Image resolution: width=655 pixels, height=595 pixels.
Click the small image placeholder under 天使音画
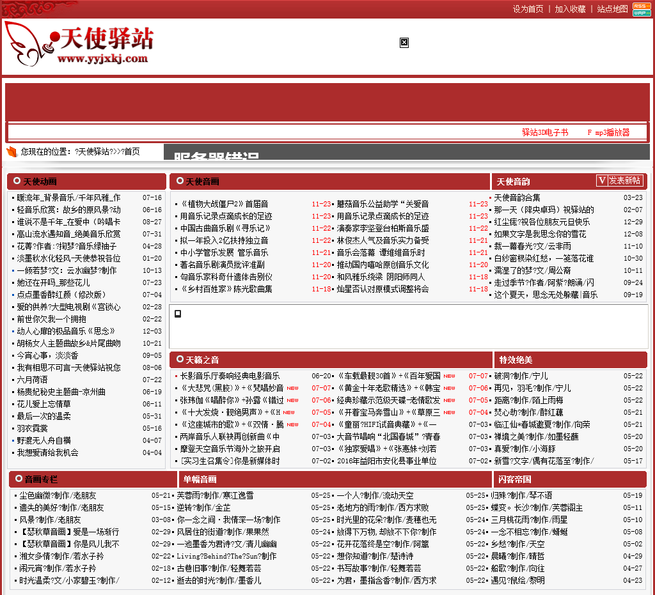(178, 314)
